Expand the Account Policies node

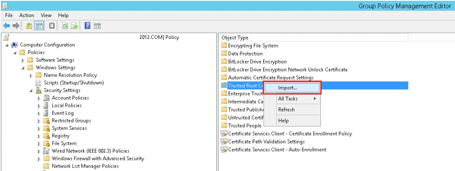[x=39, y=98]
